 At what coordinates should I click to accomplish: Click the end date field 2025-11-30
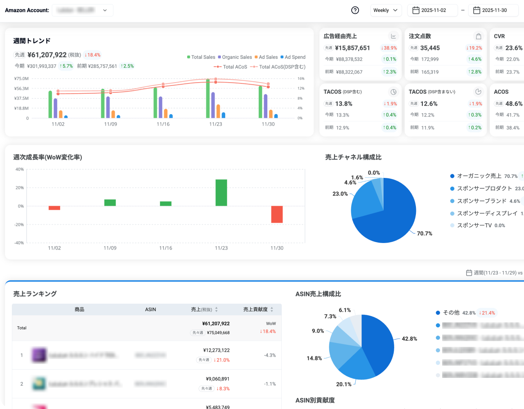(493, 10)
